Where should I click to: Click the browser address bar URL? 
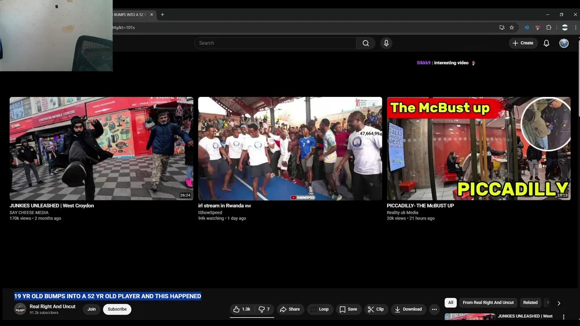123,28
